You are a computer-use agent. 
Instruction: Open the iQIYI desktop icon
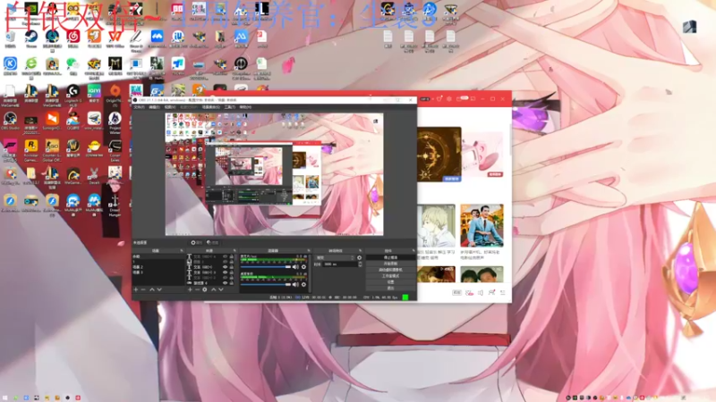[94, 92]
